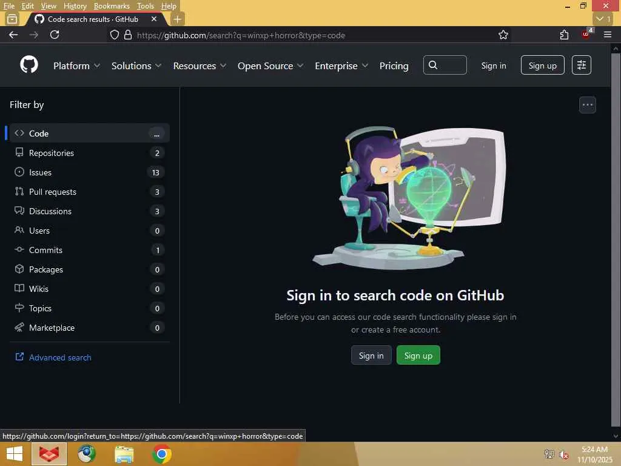Open the File menu

pyautogui.click(x=8, y=5)
